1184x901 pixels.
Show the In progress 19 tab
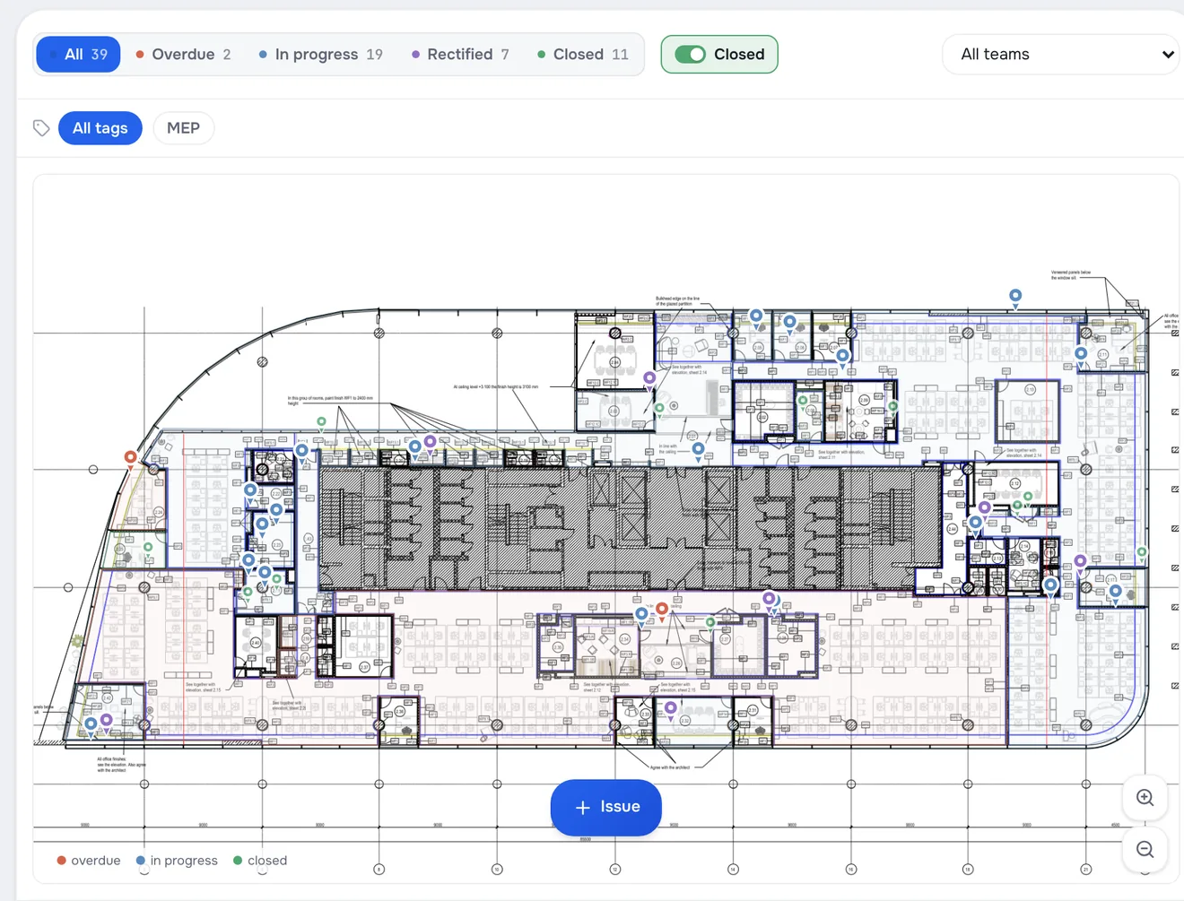click(320, 55)
